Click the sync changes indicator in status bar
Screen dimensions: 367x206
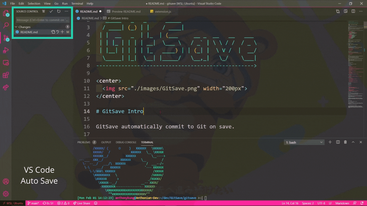click(x=48, y=203)
